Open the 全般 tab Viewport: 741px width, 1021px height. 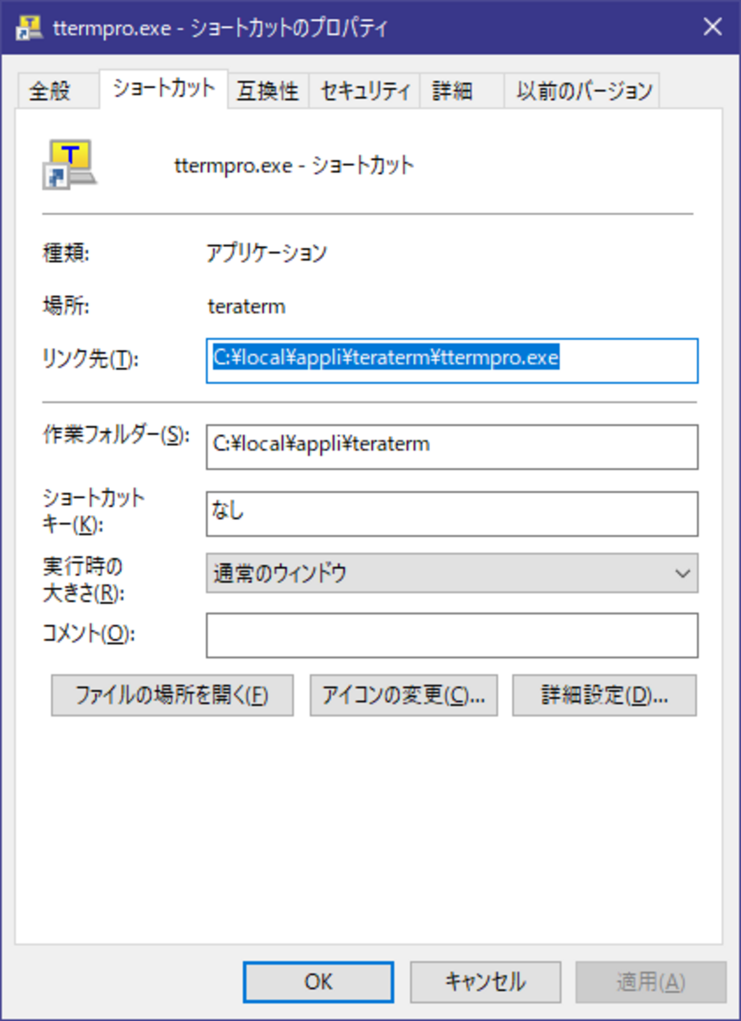click(x=50, y=91)
